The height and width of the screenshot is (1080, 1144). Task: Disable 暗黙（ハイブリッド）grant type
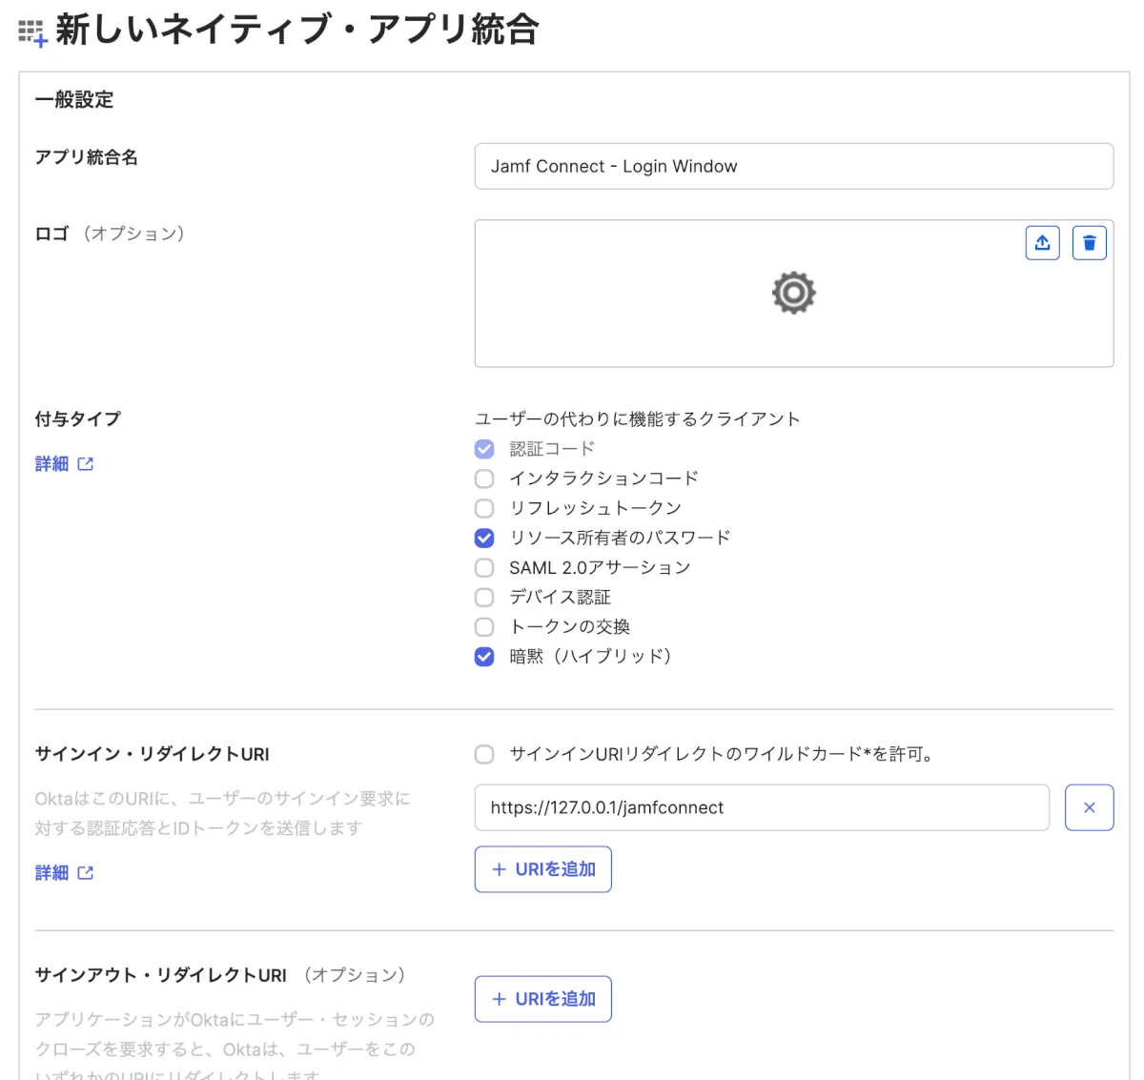(x=484, y=657)
